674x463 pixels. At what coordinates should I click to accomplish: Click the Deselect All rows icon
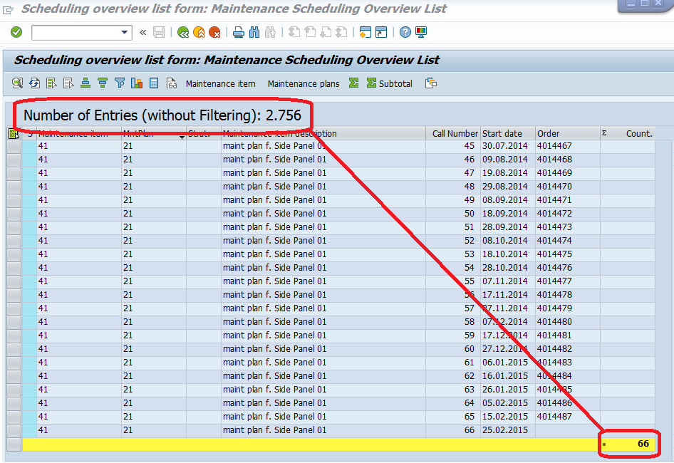point(68,83)
